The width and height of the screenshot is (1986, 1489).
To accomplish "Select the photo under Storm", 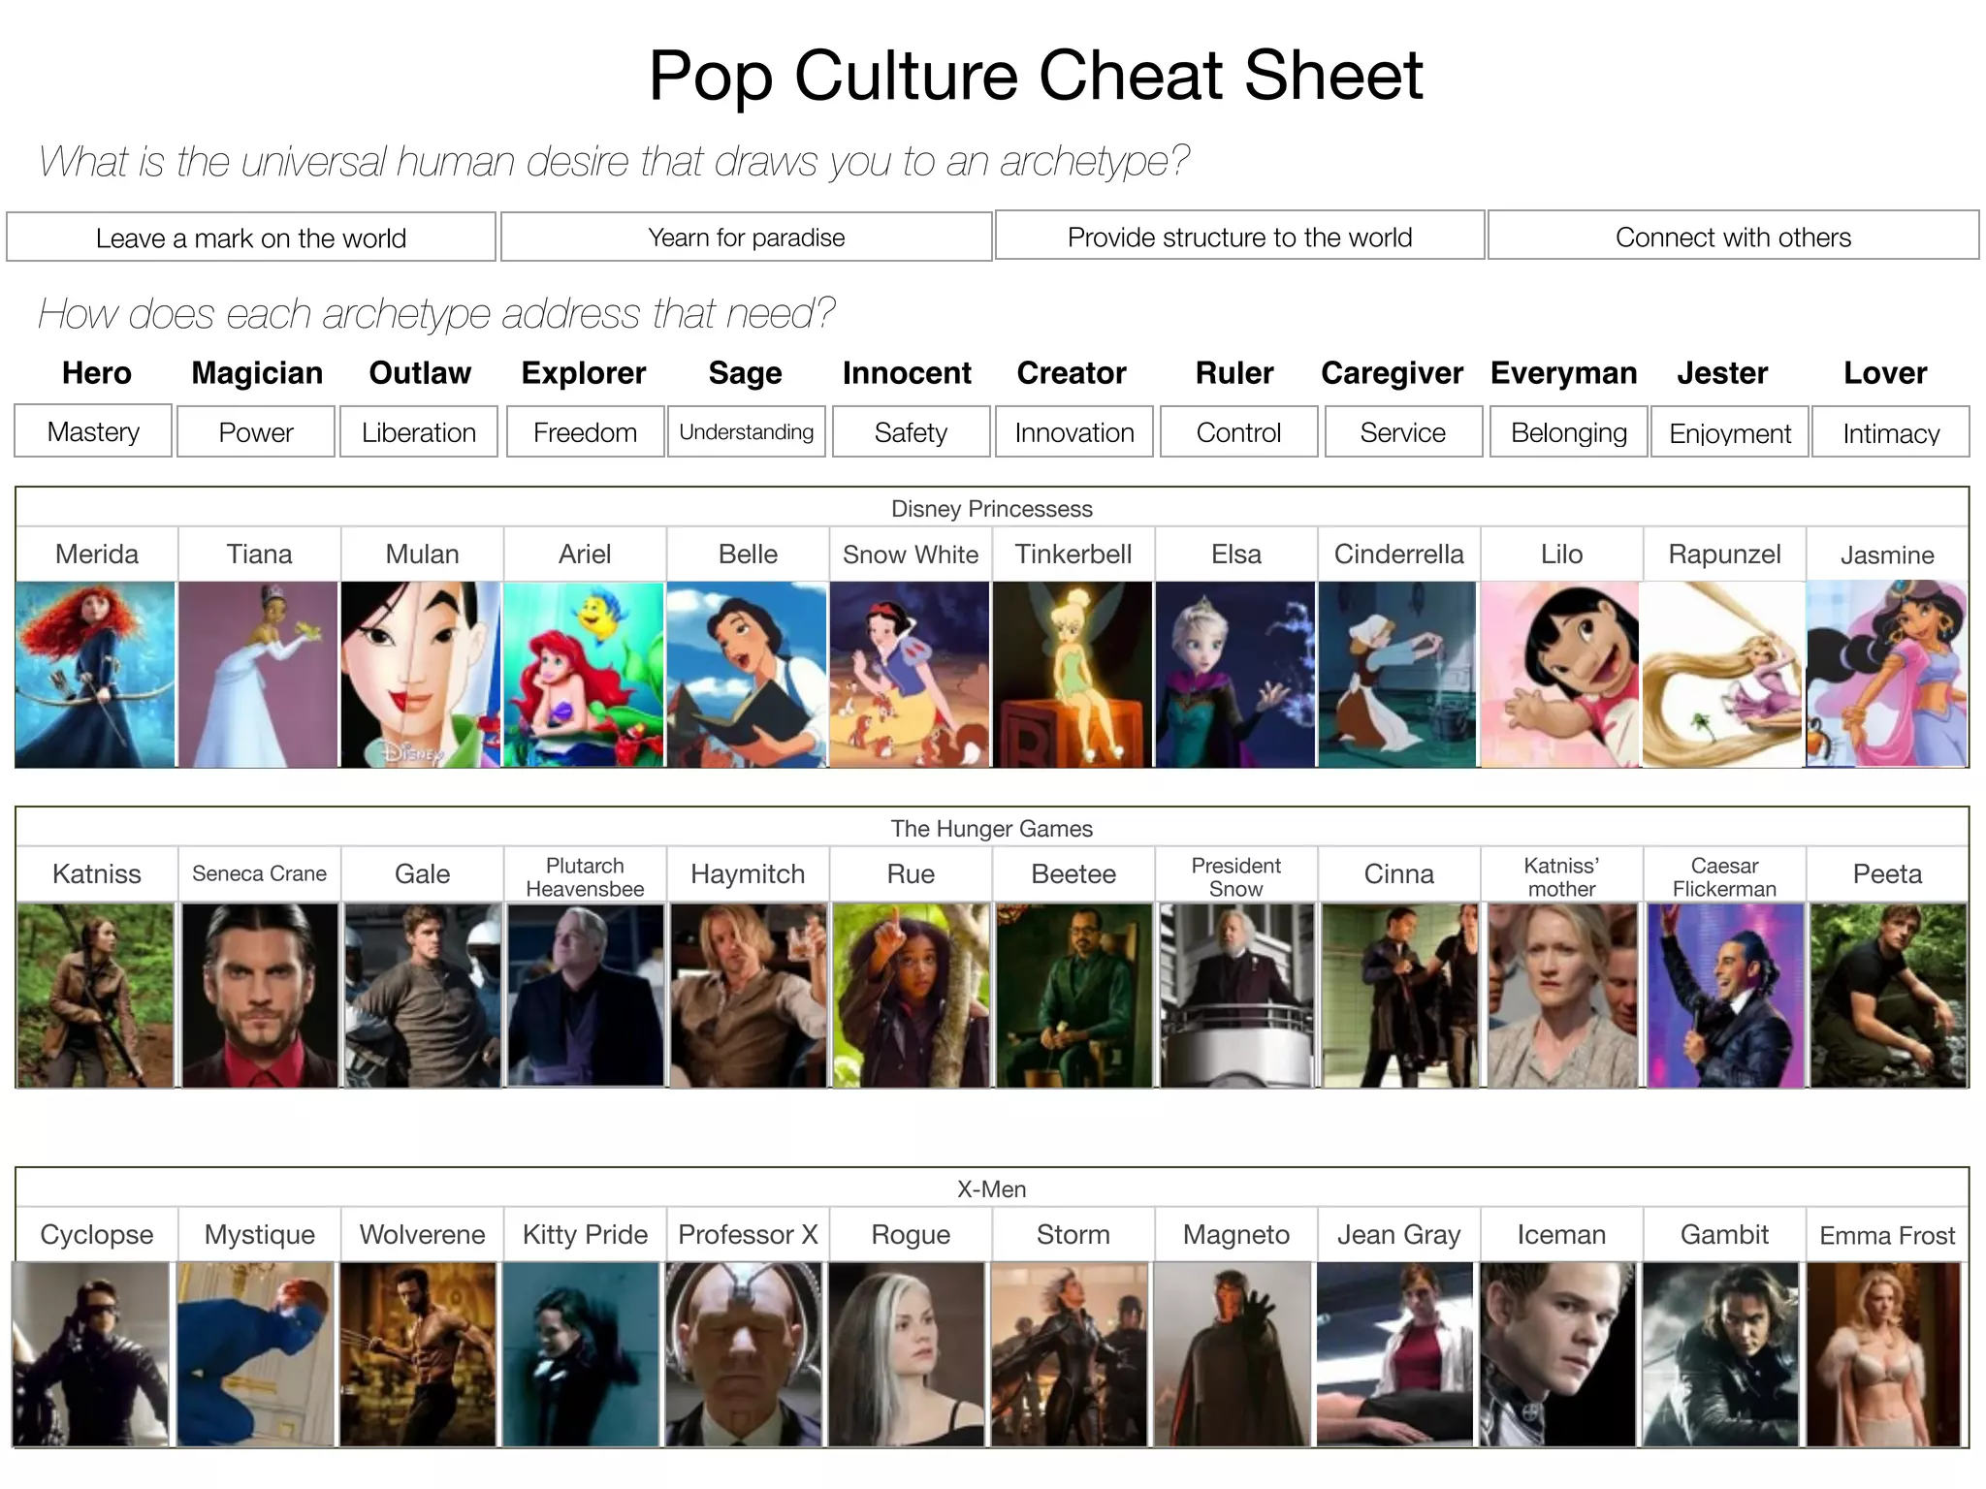I will (1070, 1354).
